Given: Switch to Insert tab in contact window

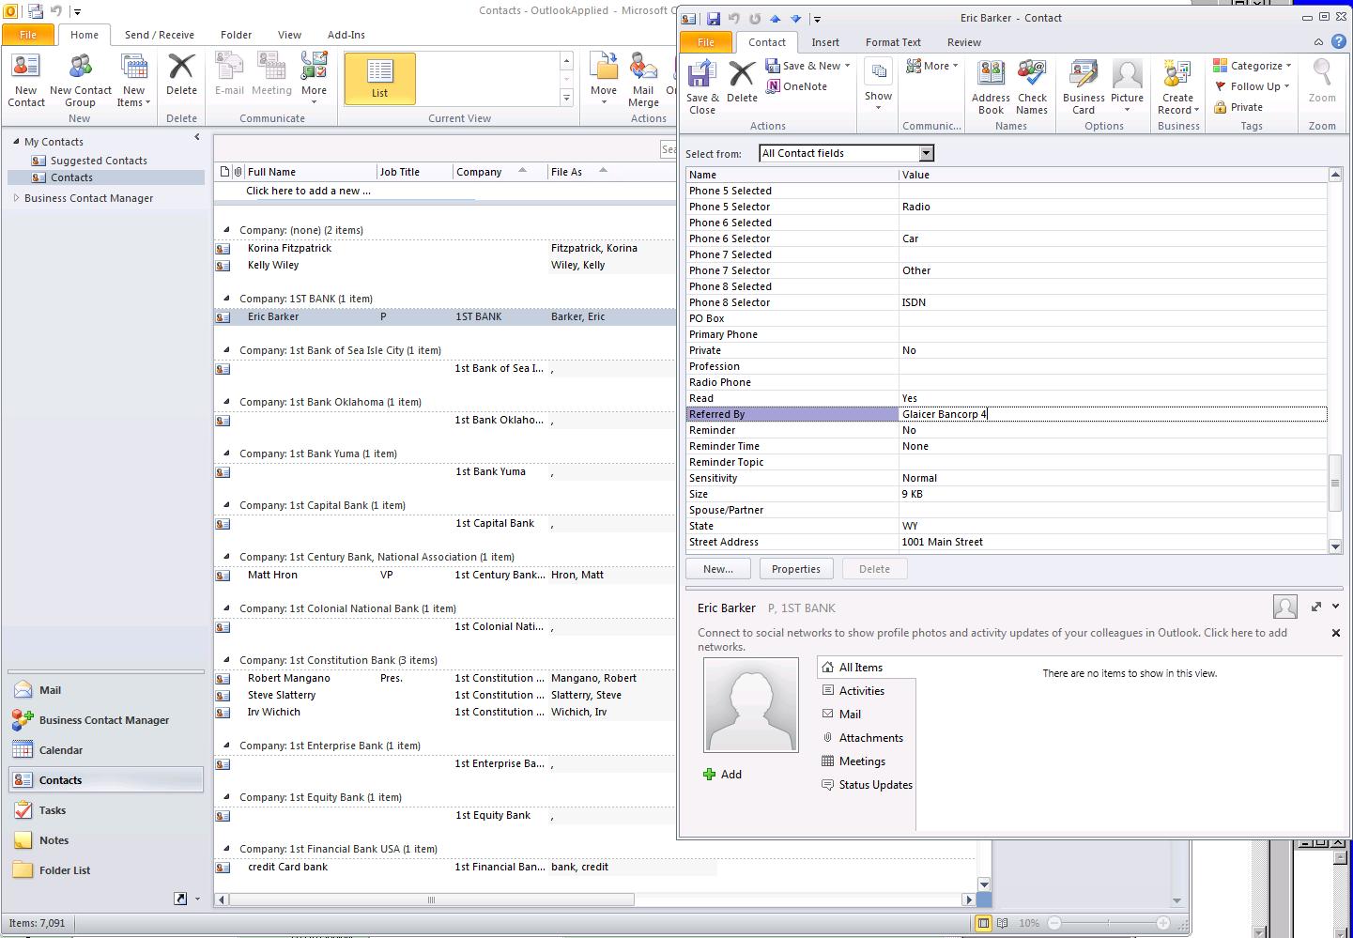Looking at the screenshot, I should point(825,42).
